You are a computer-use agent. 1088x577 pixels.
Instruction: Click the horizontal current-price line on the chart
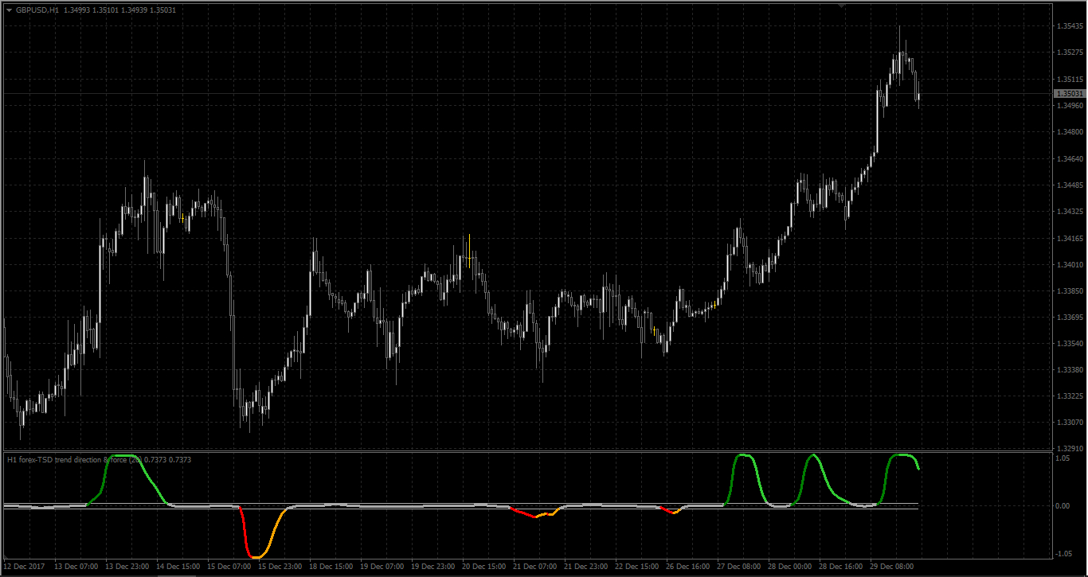coord(526,94)
